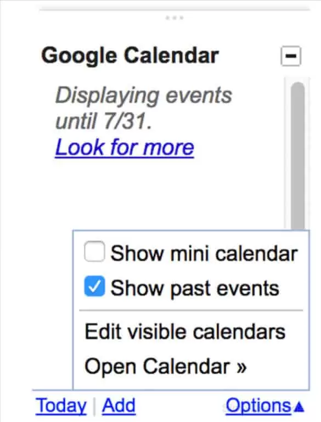Image resolution: width=321 pixels, height=422 pixels.
Task: Click the gray vertical scrollbar thumb
Action: [297, 156]
